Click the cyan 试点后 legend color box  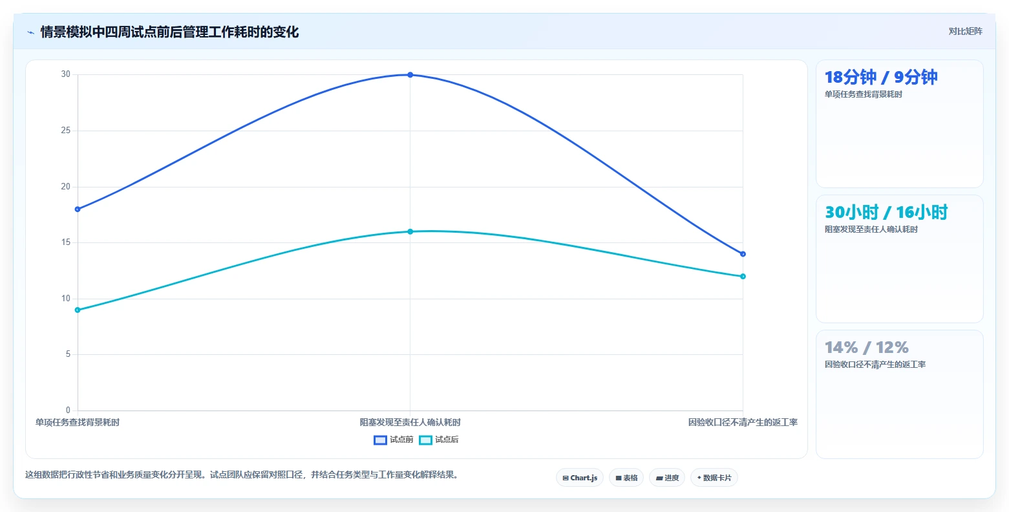[425, 440]
